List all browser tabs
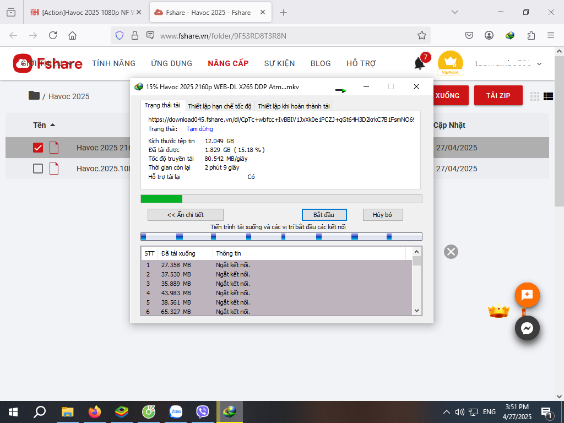Screen dimensions: 564x423 coord(454,12)
